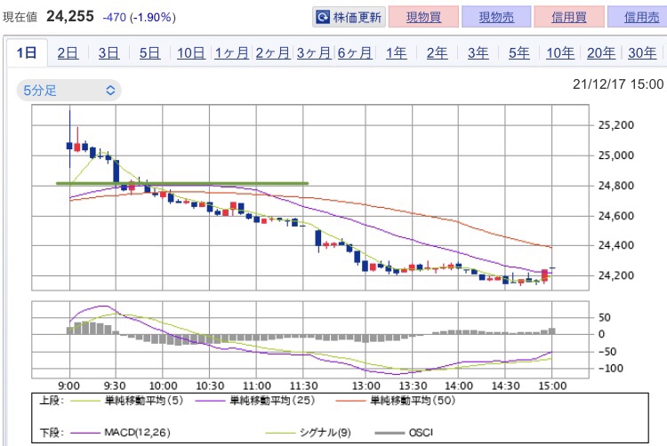Open the 現物売 order link
This screenshot has width=667, height=446.
pyautogui.click(x=496, y=17)
